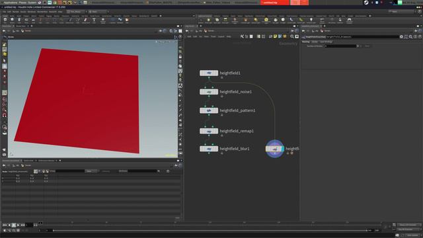Add an Environment Light from the shelf
The image size is (423, 238).
(x=266, y=20)
